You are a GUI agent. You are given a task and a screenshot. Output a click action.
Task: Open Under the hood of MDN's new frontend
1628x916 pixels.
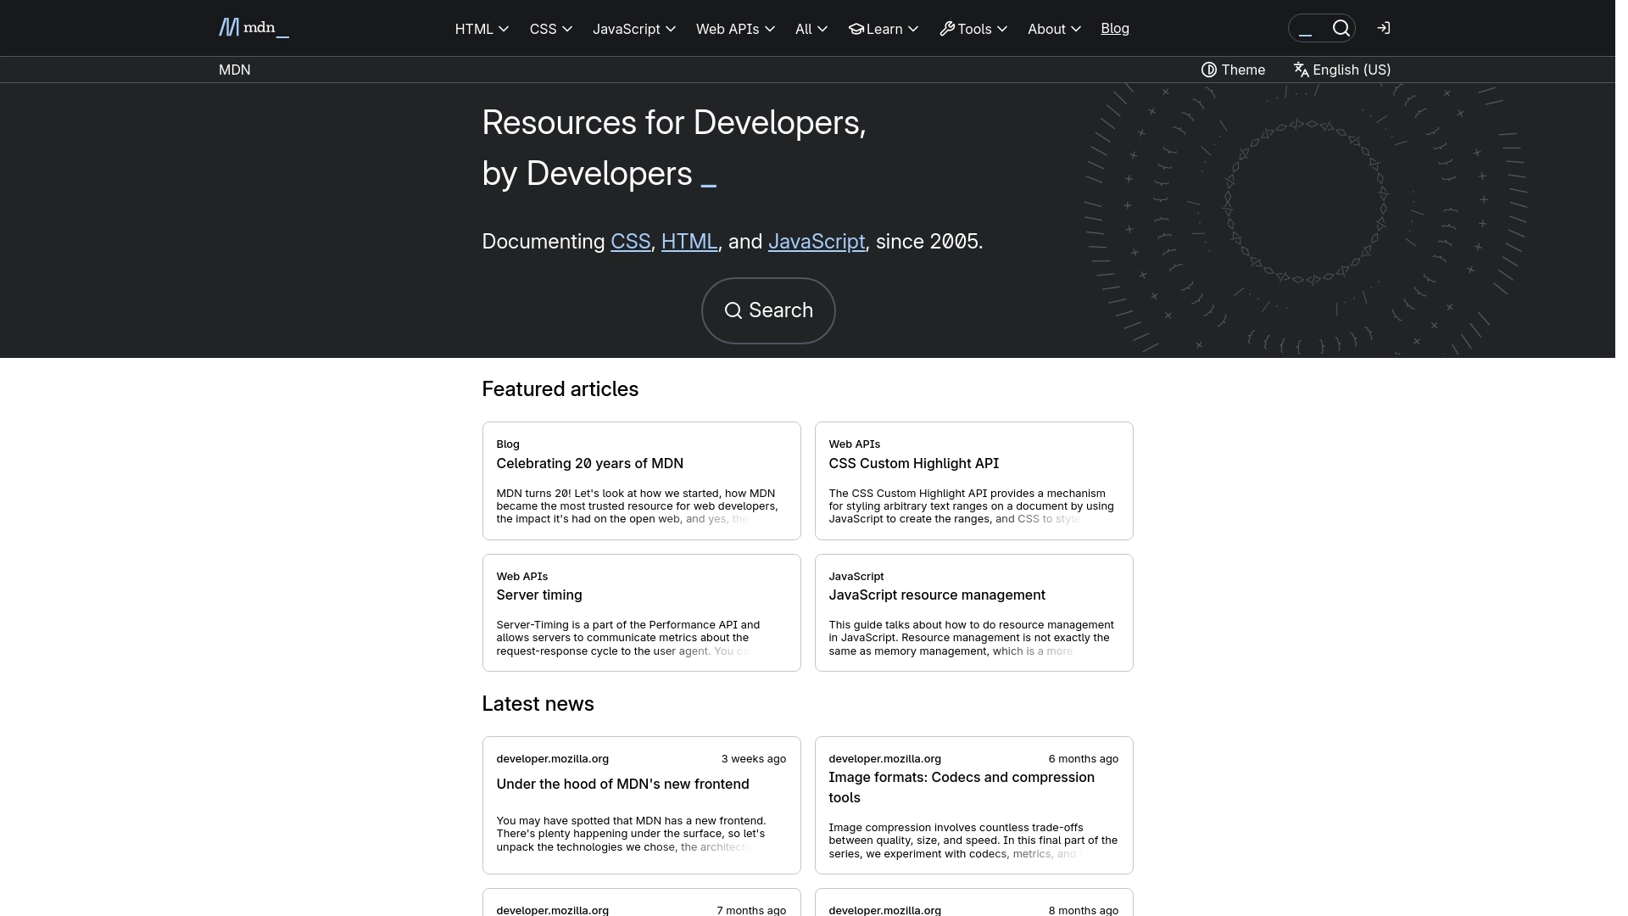(622, 784)
